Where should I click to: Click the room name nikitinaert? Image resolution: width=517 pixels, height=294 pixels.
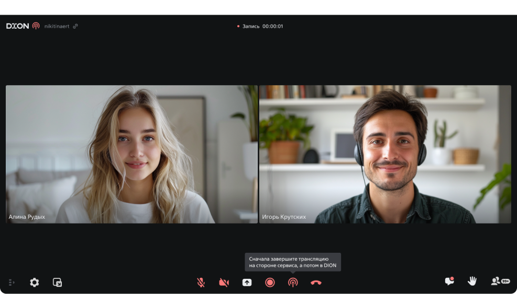pos(57,26)
